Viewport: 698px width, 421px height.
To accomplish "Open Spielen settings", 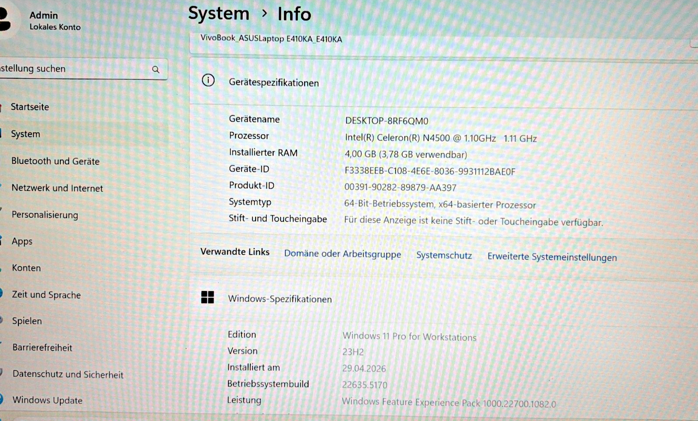I will coord(27,321).
